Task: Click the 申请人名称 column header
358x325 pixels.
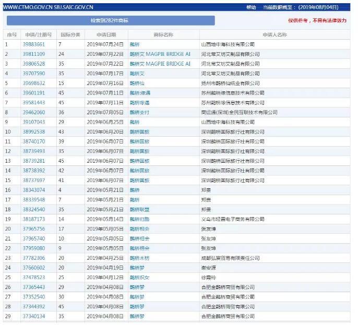Action: pos(275,34)
